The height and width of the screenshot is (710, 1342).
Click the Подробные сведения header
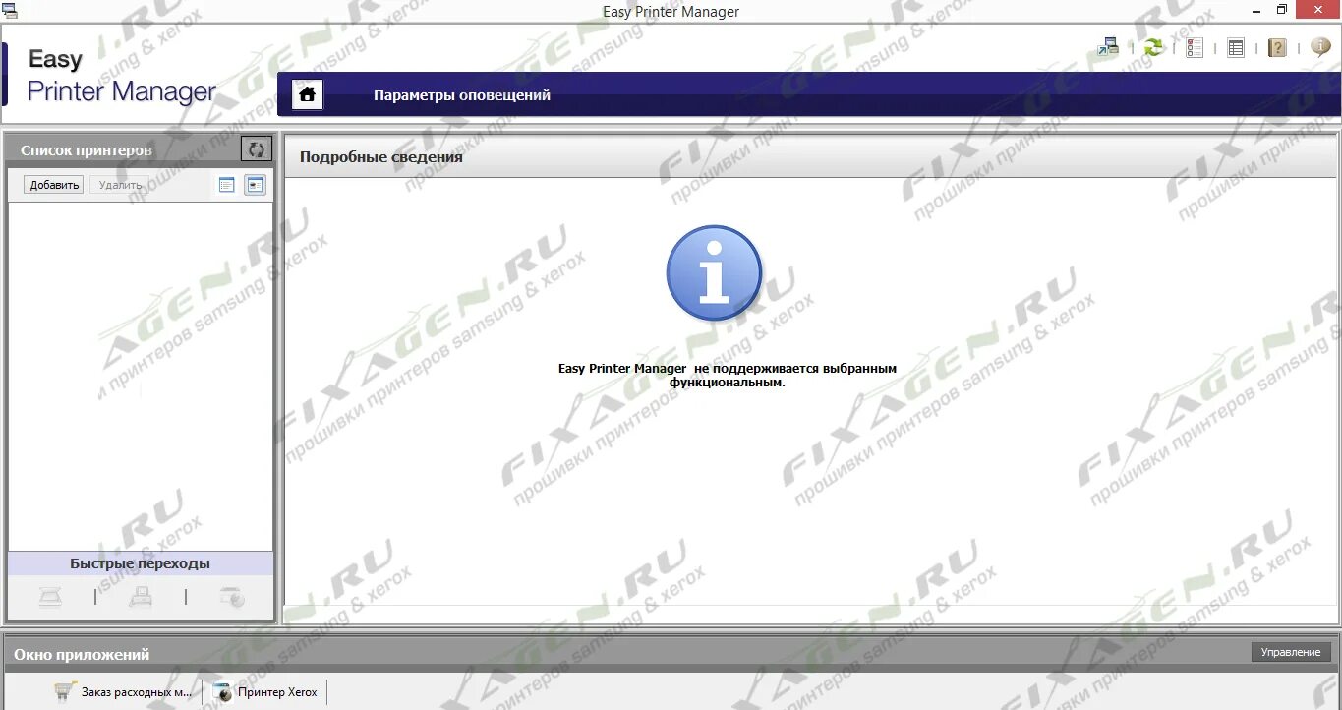(381, 156)
